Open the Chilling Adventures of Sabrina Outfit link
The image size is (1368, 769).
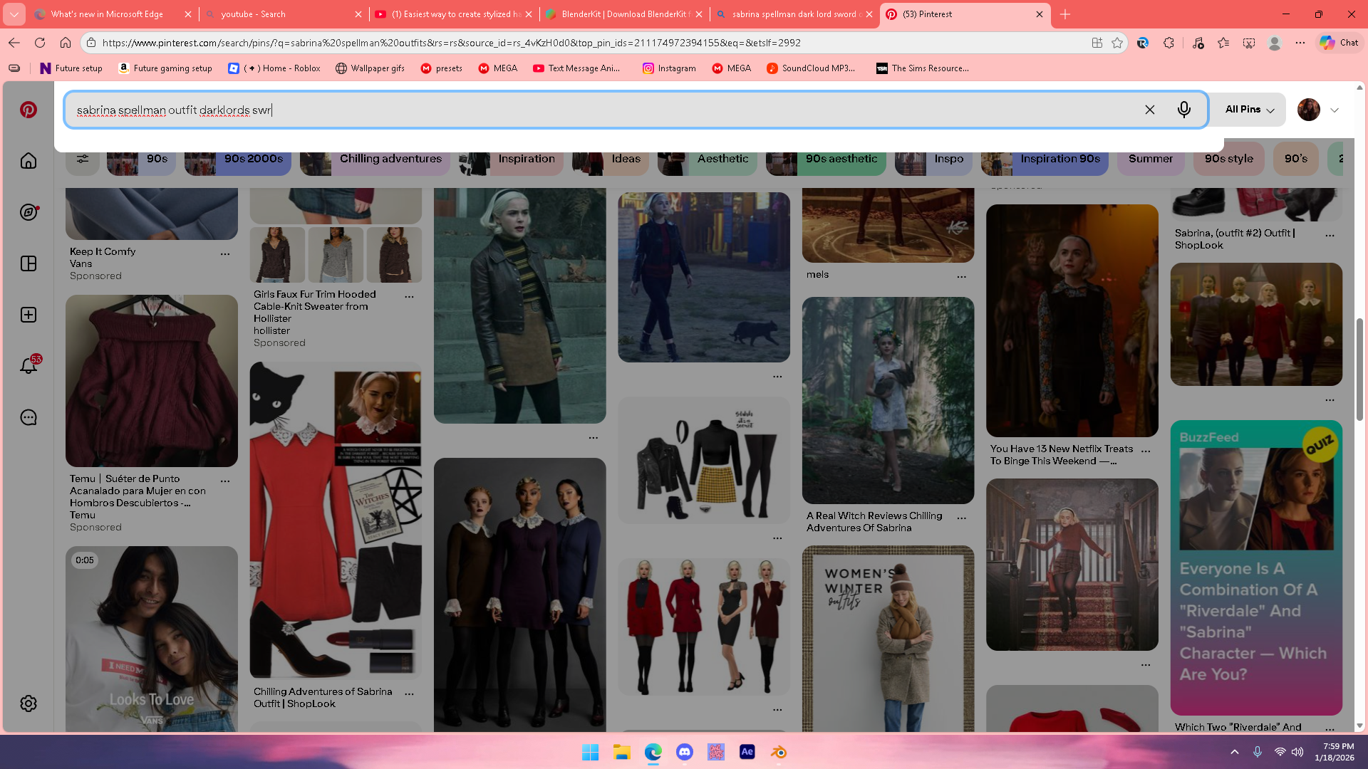coord(322,697)
